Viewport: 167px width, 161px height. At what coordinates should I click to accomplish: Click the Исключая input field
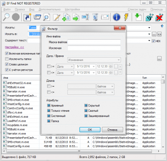point(94,48)
